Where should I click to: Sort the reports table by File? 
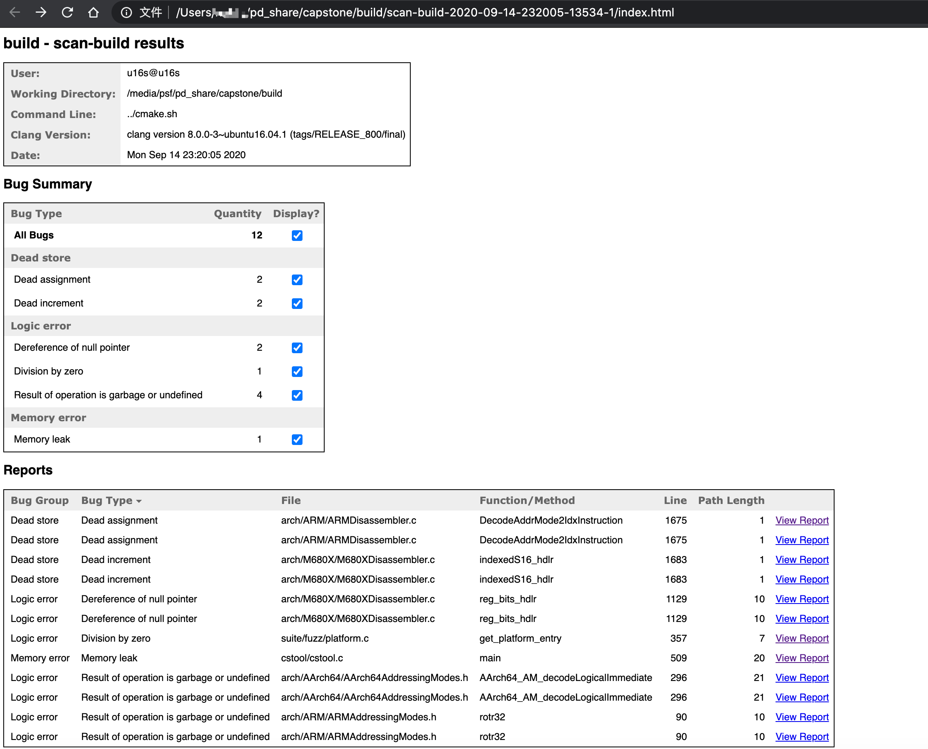pyautogui.click(x=291, y=500)
